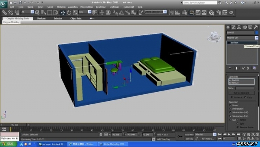The image size is (260, 147).
Task: Open the Customize menu
Action: click(x=114, y=7)
